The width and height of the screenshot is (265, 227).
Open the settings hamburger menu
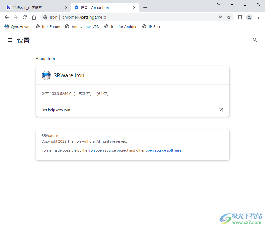click(10, 40)
